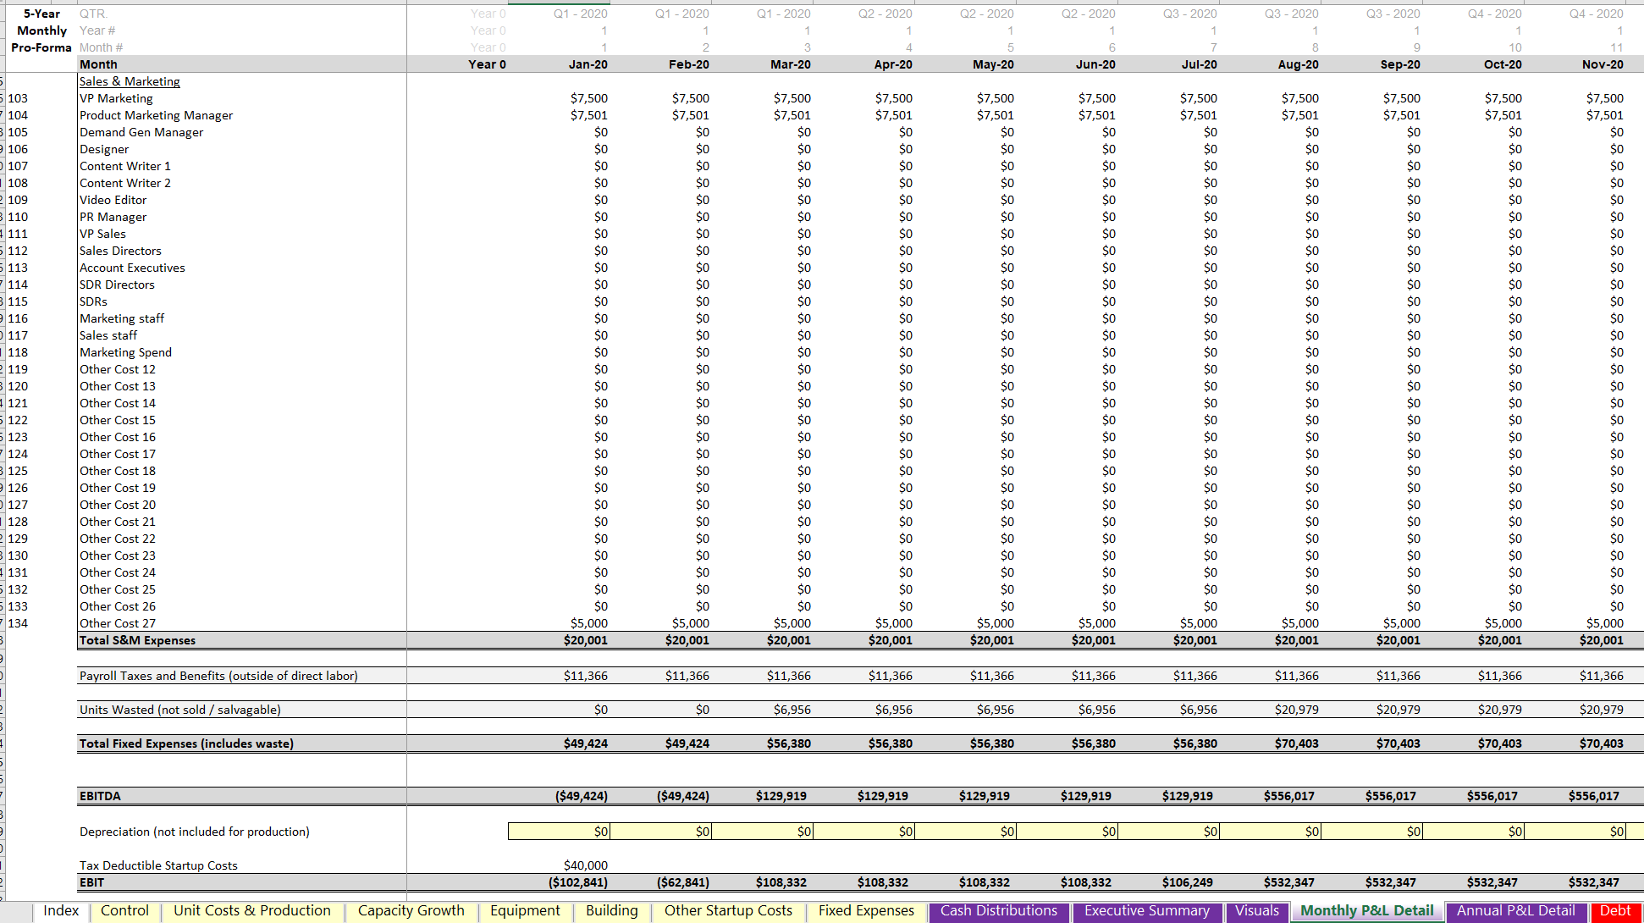The width and height of the screenshot is (1644, 923).
Task: Click the EBITDA row label
Action: click(x=100, y=796)
